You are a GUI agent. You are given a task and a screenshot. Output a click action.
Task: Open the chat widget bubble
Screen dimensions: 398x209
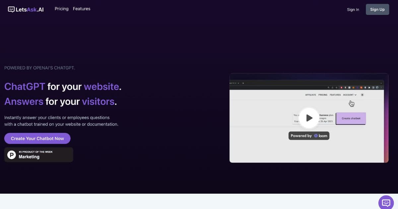click(x=386, y=202)
